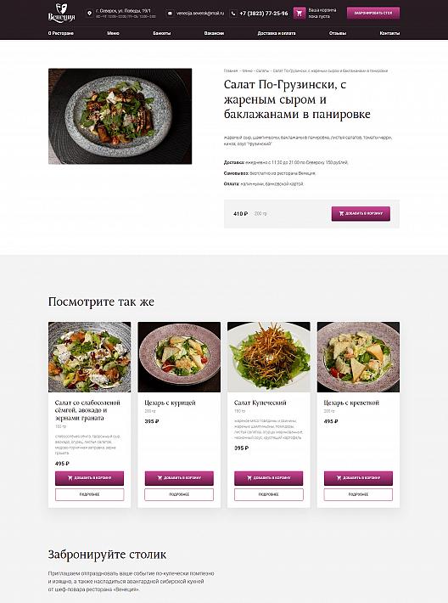Open the main Georgian salad photo
This screenshot has height=603, width=448.
point(120,116)
